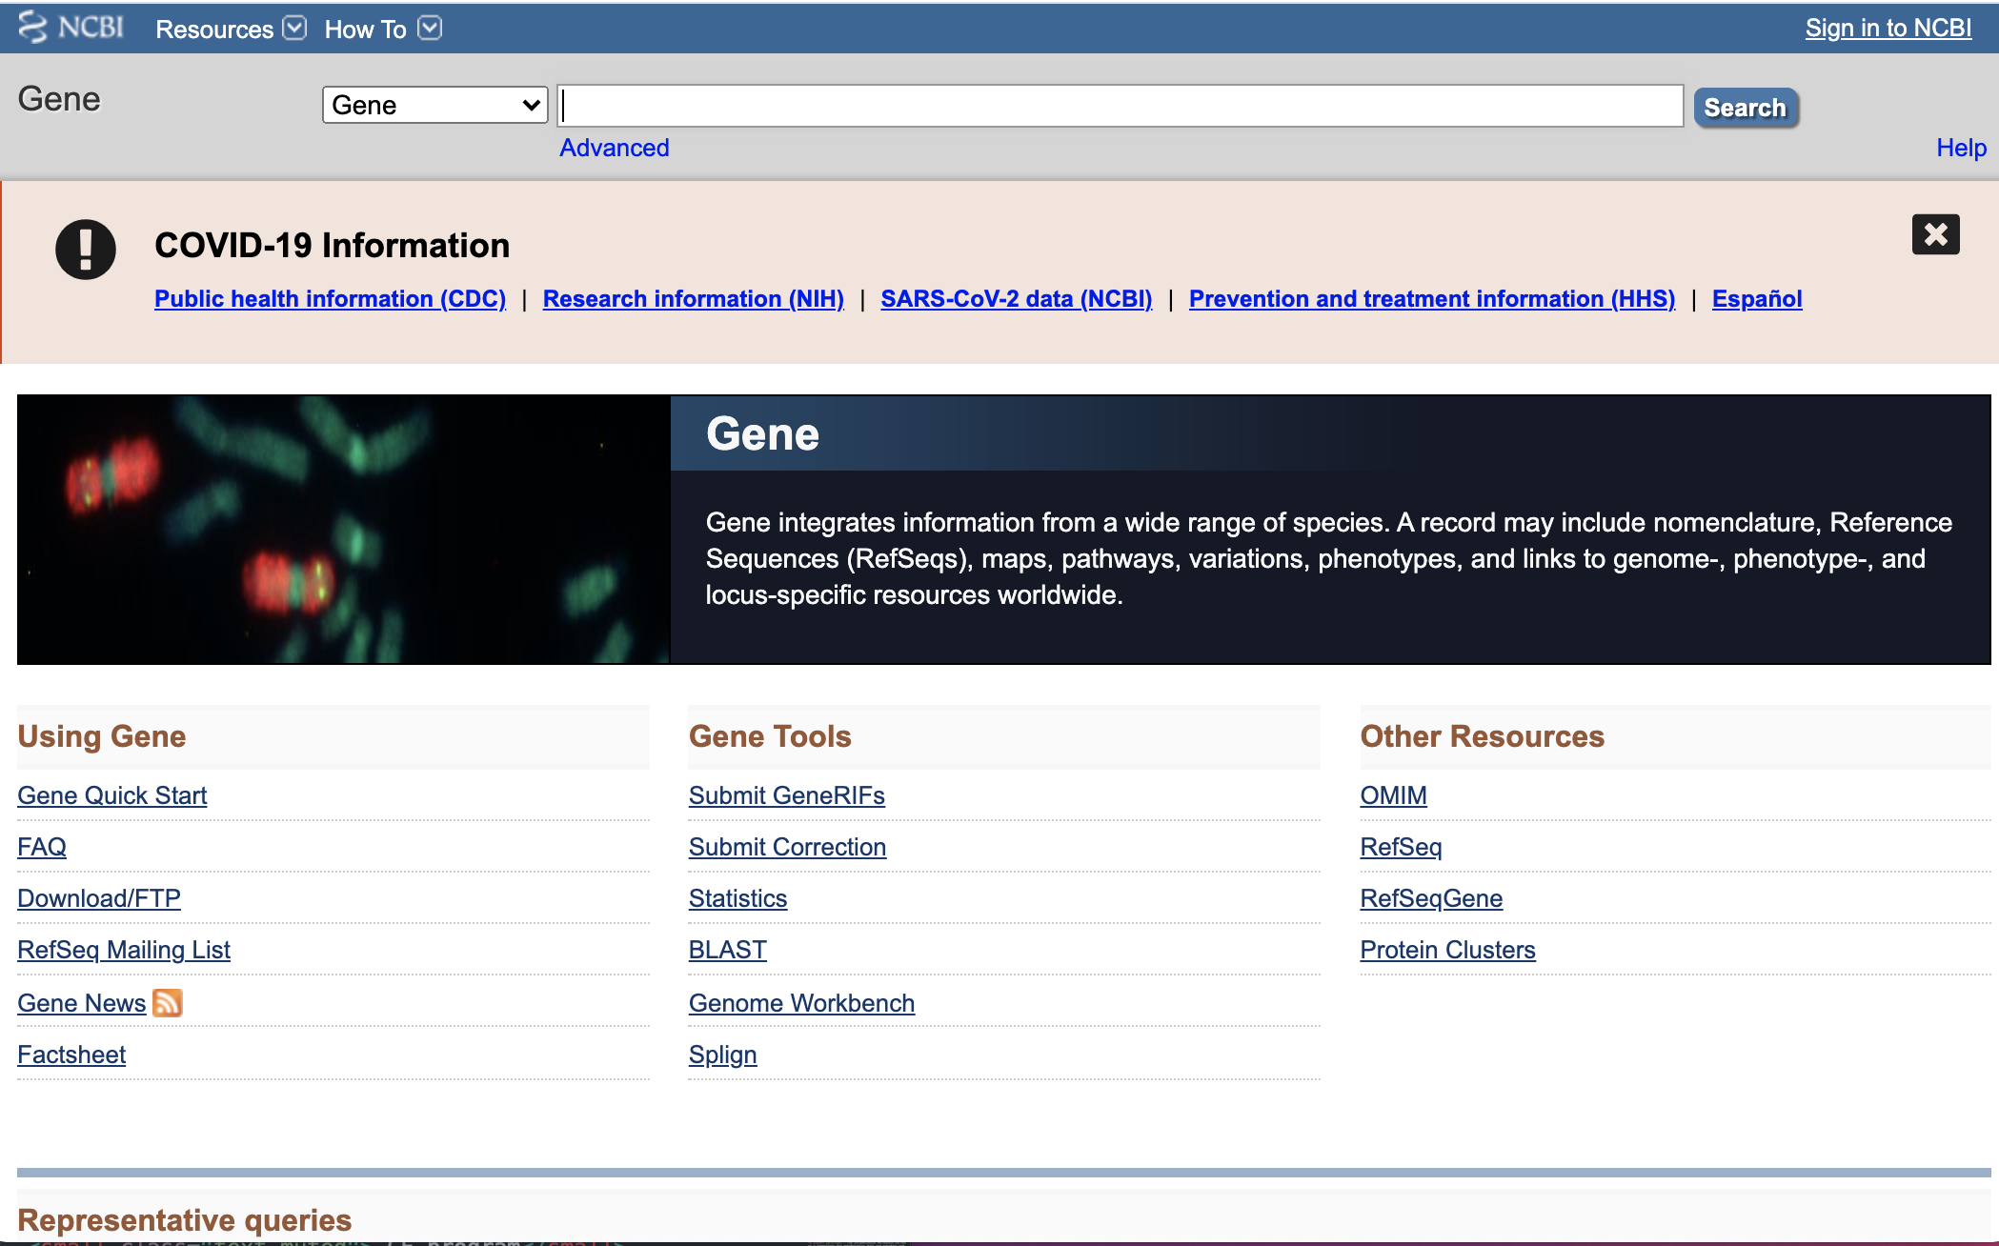Image resolution: width=1999 pixels, height=1246 pixels.
Task: Open Prevention and treatment information (HHS)
Action: click(x=1432, y=299)
